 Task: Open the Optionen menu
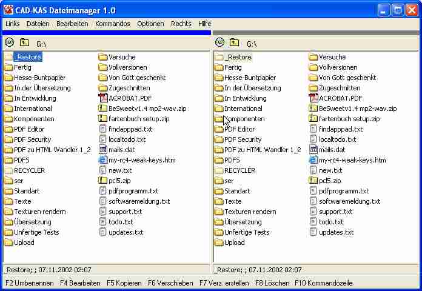[150, 24]
